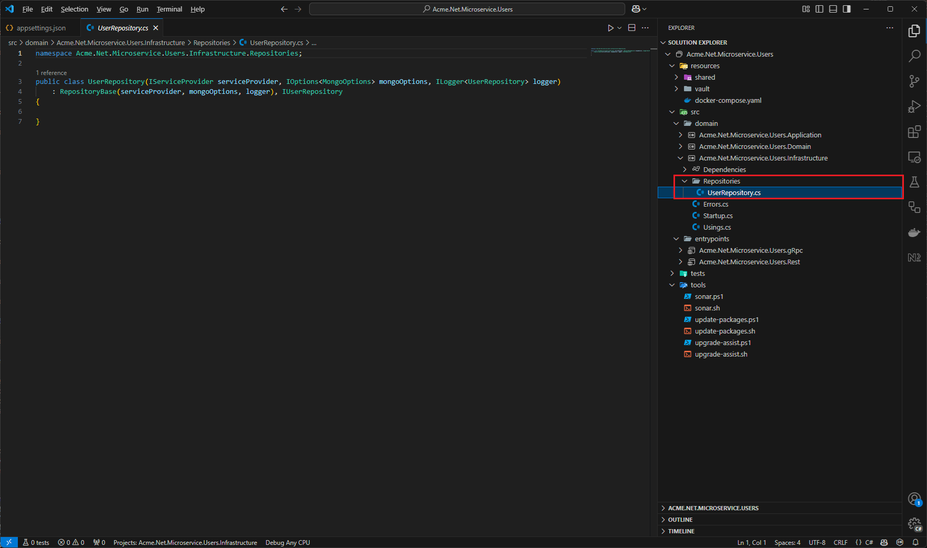Change UTF-8 encoding in status bar
This screenshot has height=548, width=927.
click(x=817, y=542)
